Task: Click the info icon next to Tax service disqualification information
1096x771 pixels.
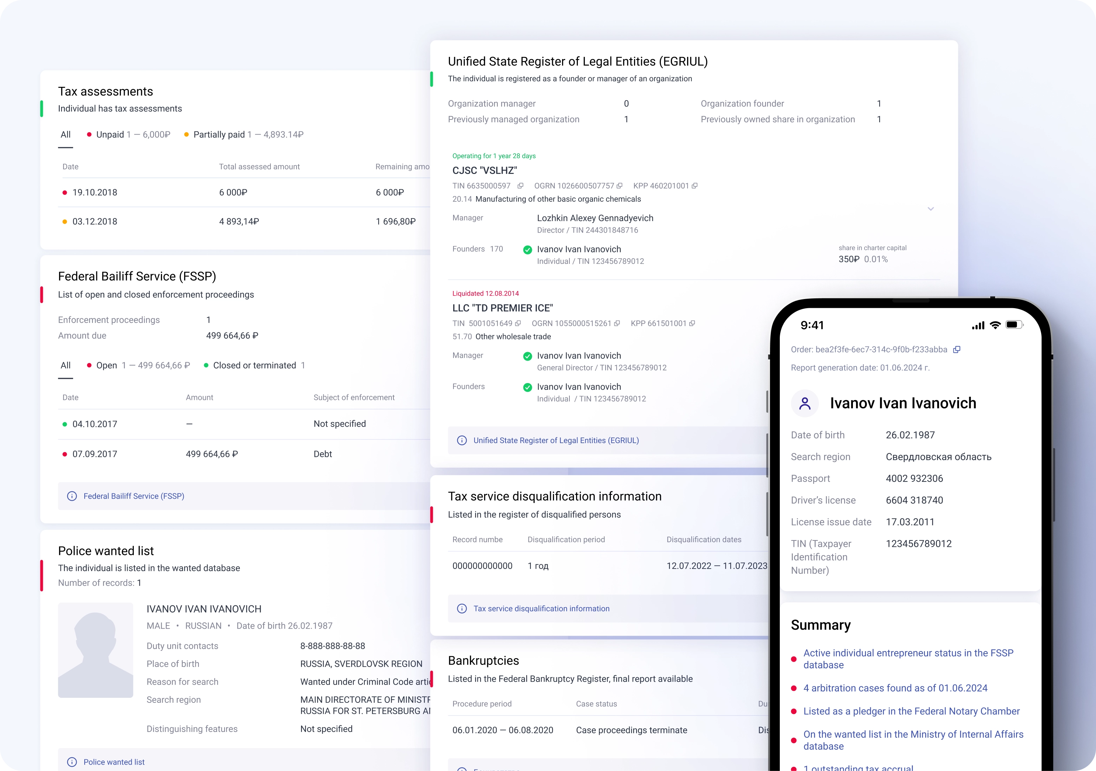Action: point(462,608)
